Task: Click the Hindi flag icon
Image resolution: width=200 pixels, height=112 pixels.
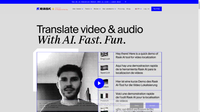Action: pyautogui.click(x=104, y=110)
